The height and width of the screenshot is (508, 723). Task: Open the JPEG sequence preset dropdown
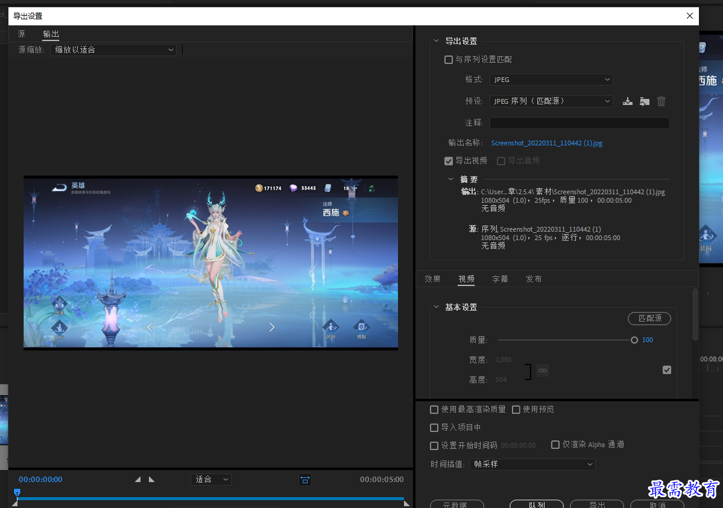click(x=551, y=101)
